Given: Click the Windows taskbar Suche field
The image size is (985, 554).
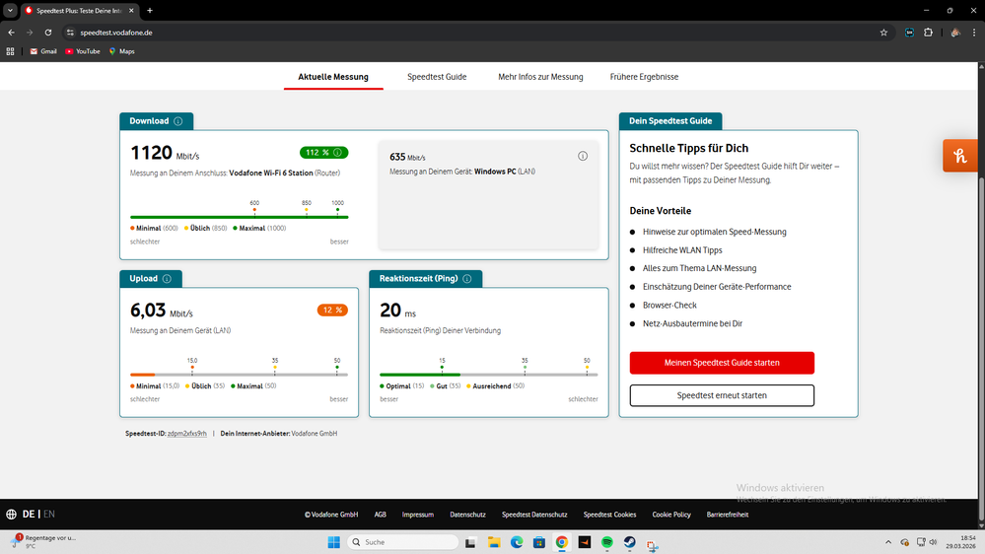Looking at the screenshot, I should [402, 542].
